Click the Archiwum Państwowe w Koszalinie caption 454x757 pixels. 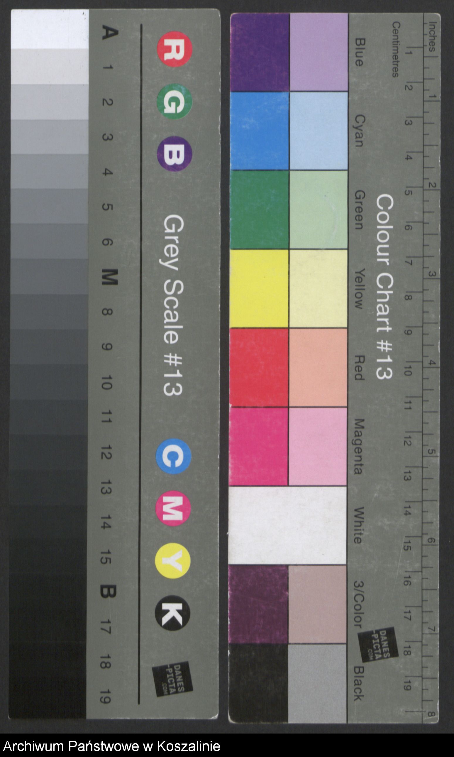tap(112, 746)
